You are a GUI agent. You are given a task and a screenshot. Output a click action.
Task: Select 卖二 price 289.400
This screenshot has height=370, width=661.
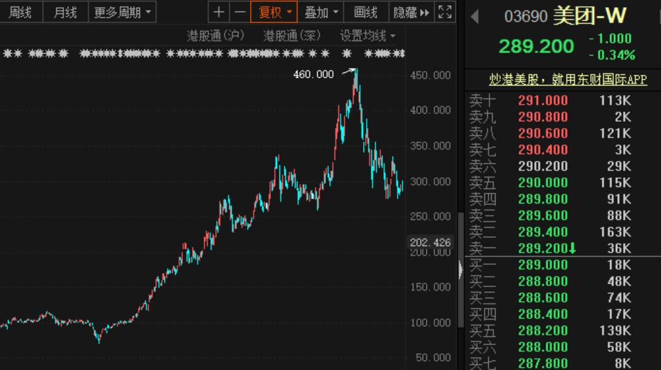(543, 232)
